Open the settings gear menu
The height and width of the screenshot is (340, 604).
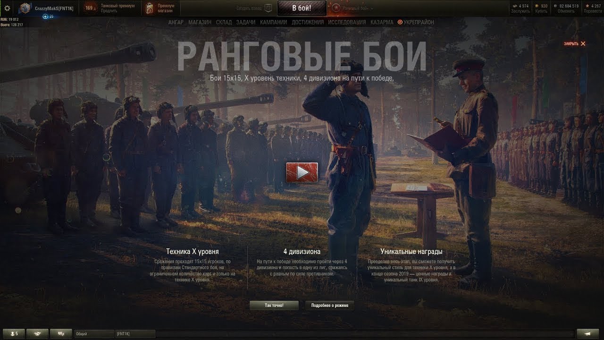(7, 8)
